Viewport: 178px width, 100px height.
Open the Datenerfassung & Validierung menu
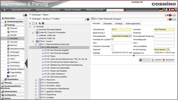pos(48,10)
